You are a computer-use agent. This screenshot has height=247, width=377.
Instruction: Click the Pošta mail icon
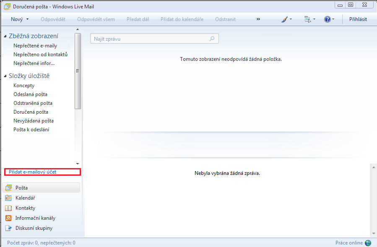pyautogui.click(x=8, y=187)
